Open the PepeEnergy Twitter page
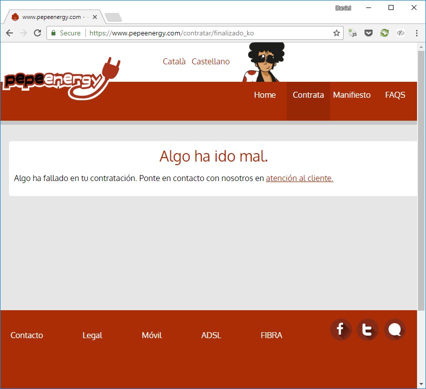This screenshot has height=389, width=426. point(368,329)
